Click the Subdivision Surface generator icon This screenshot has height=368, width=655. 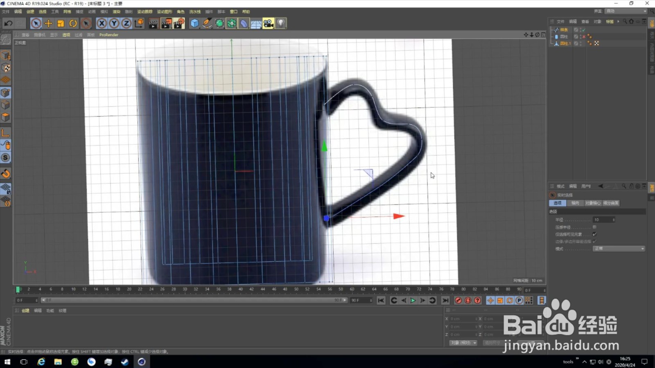(219, 23)
